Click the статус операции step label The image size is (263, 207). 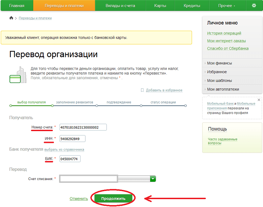(x=163, y=102)
